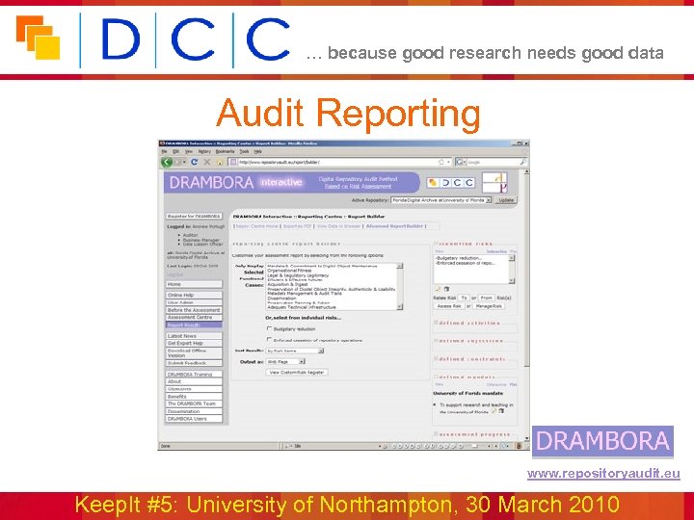Open the File menu in Firefox
This screenshot has width=694, height=520.
point(164,151)
